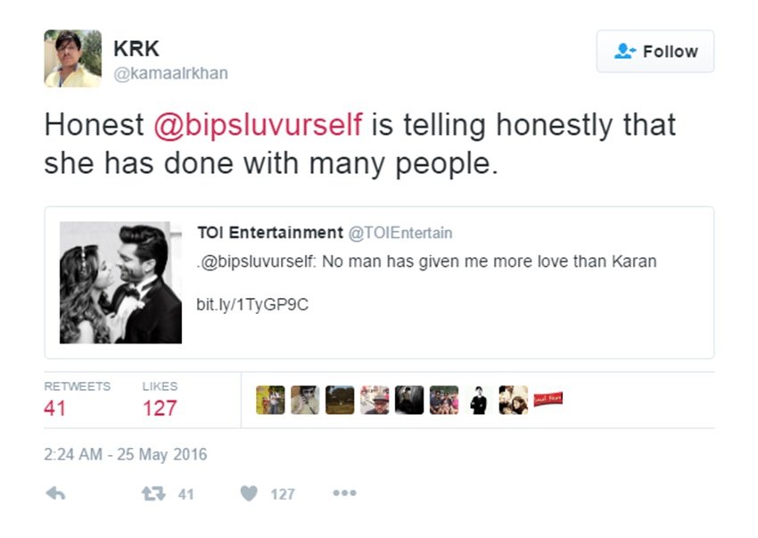Open the TOI Entertainment account name
This screenshot has height=538, width=758.
269,233
